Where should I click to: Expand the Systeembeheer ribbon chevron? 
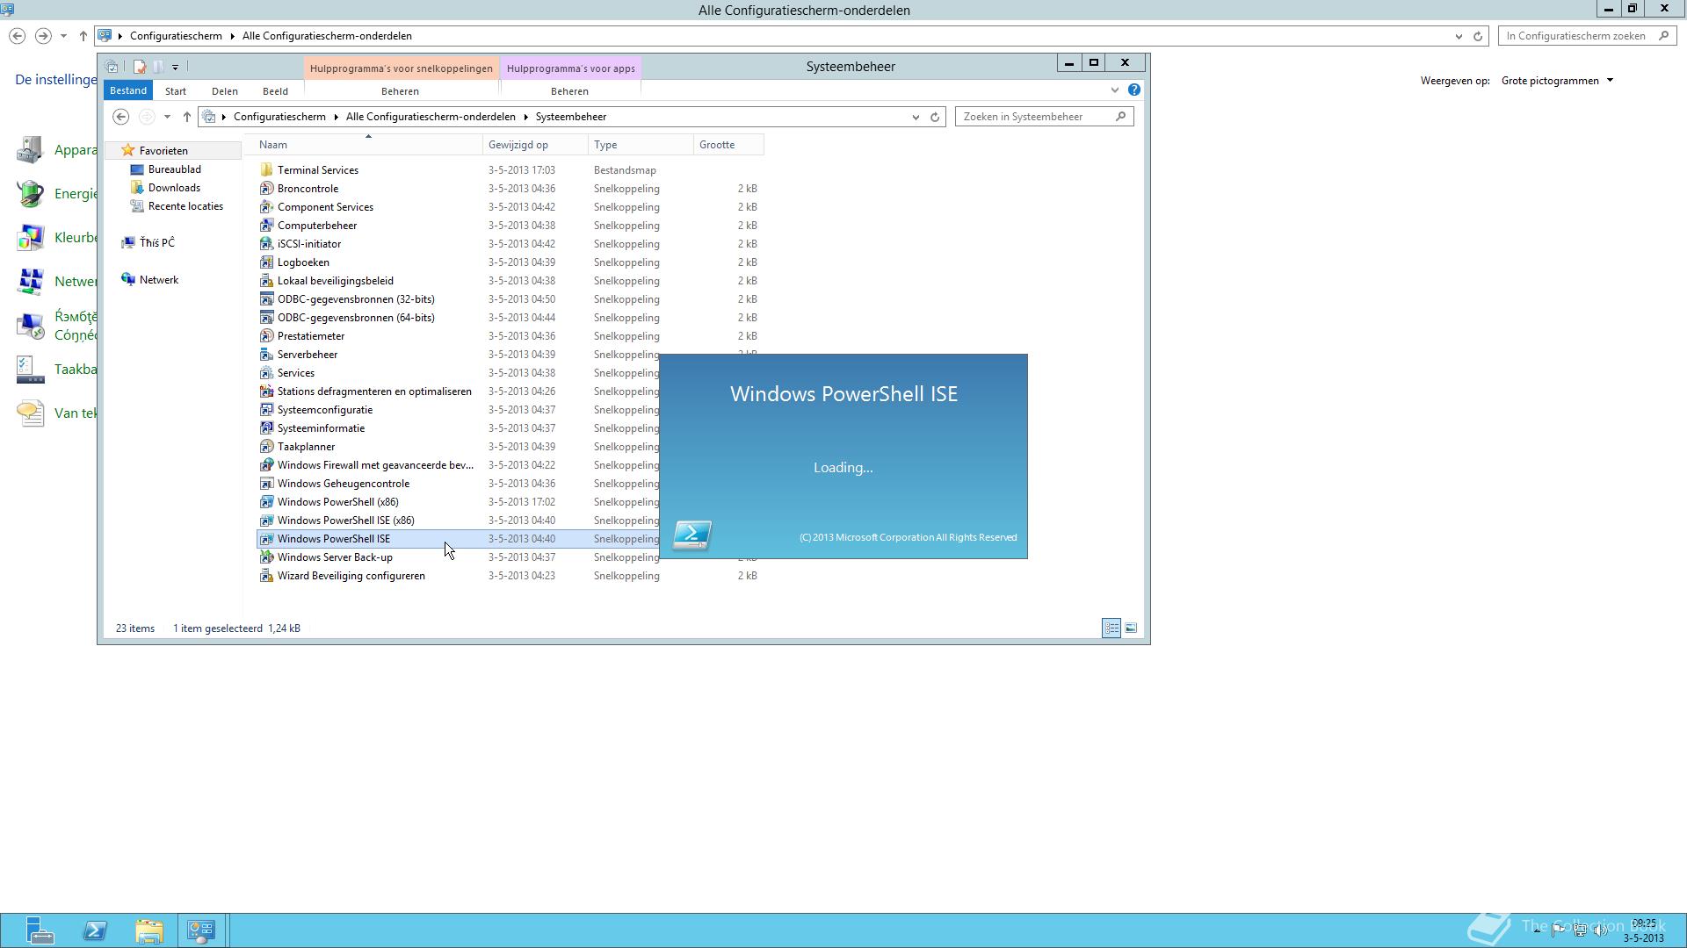pos(1115,90)
